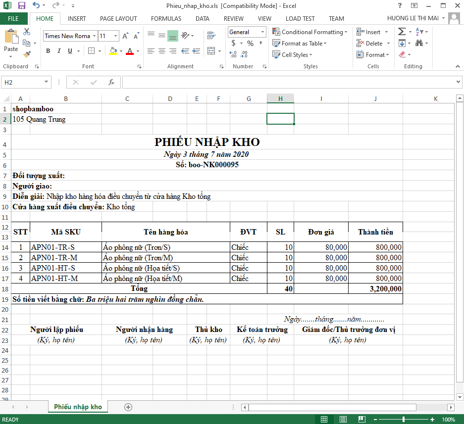The height and width of the screenshot is (424, 464).
Task: Switch to Page Layout view in status bar
Action: click(x=343, y=419)
